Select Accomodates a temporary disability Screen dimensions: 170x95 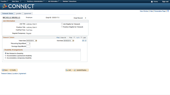6,58
